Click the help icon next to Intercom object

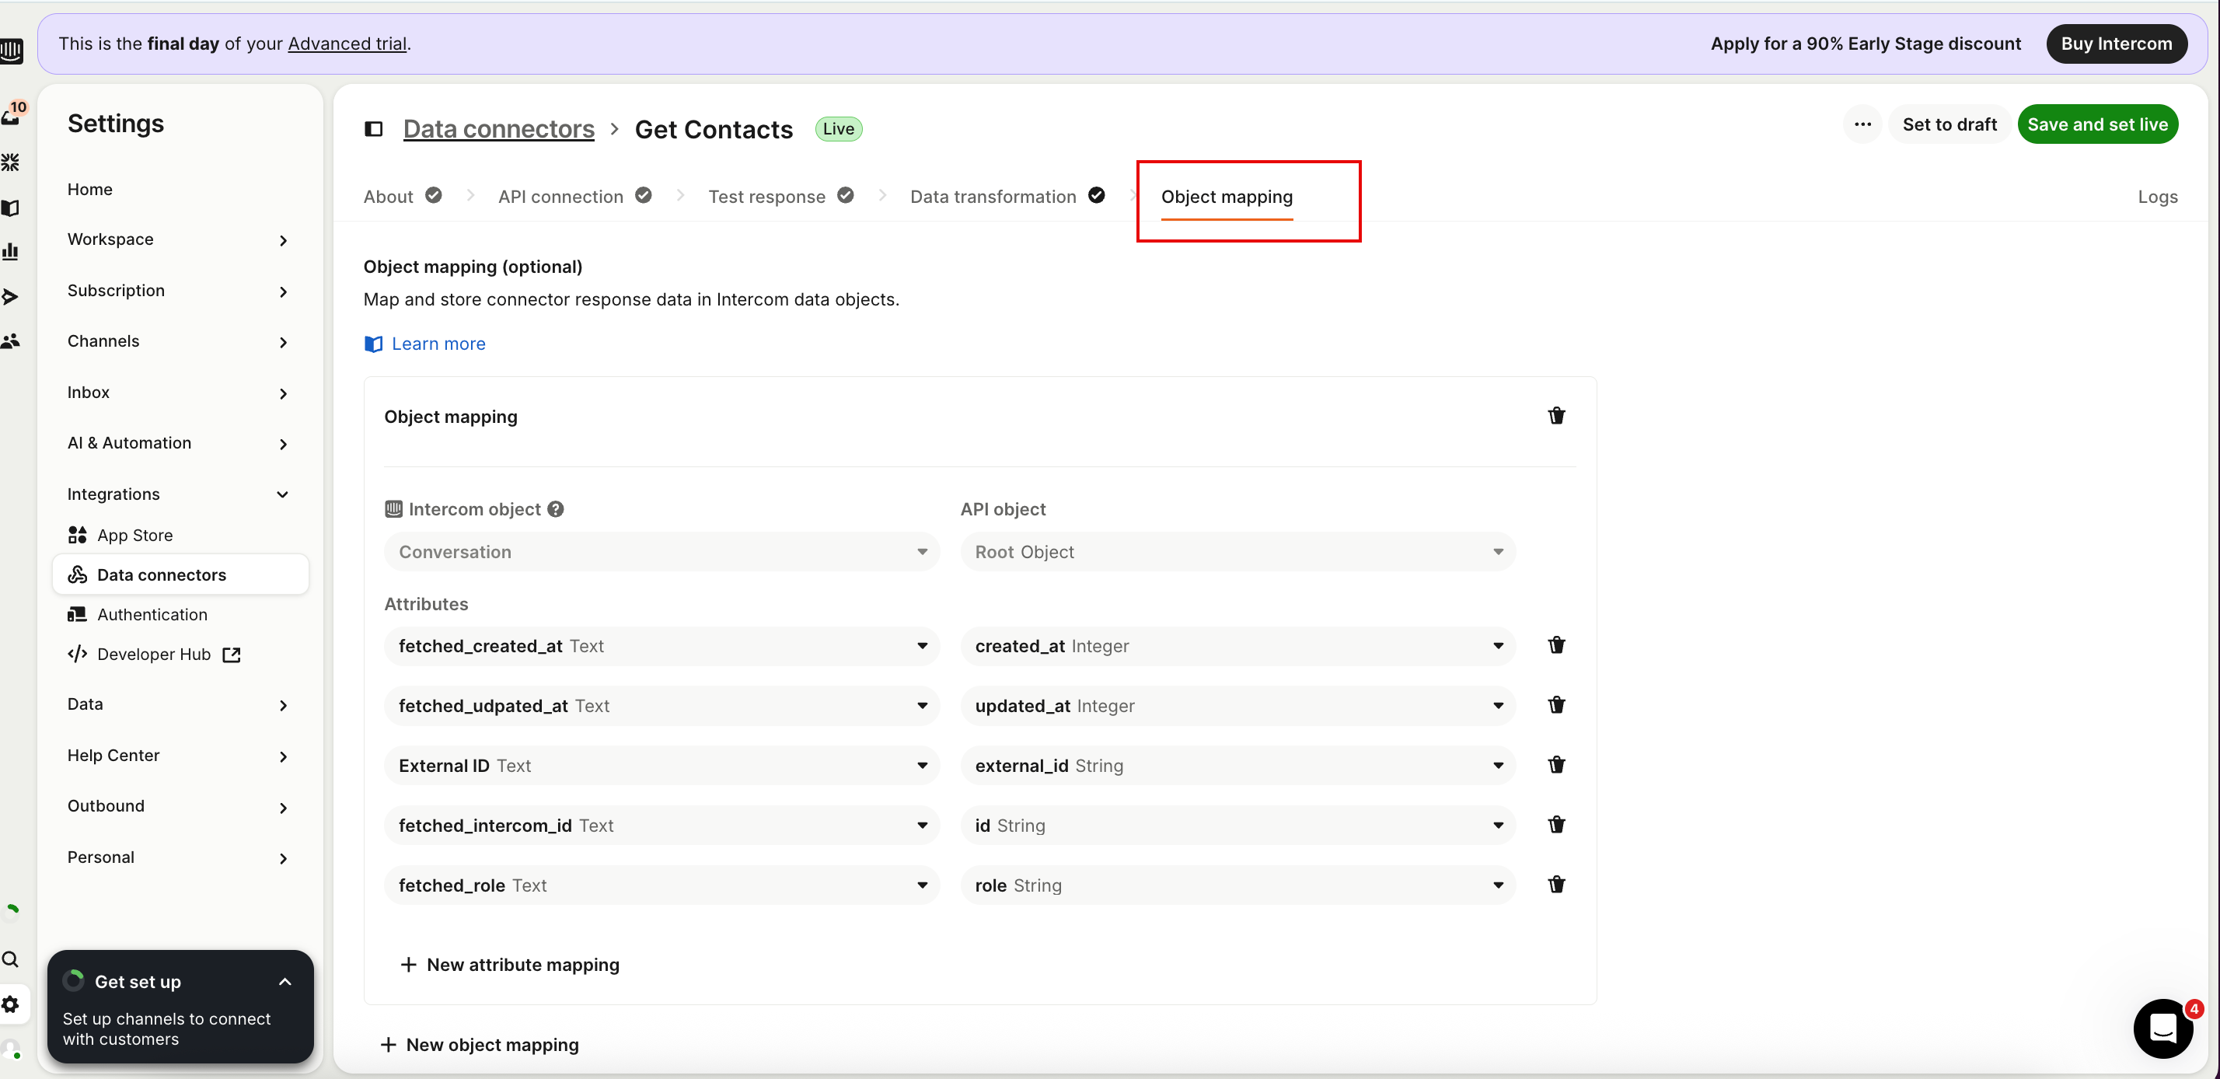coord(556,509)
